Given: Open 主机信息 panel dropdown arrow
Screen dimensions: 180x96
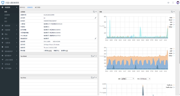Looking at the screenshot, I should [96, 12].
